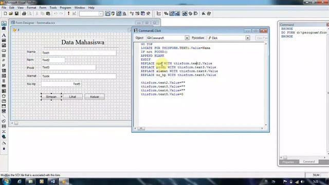Select the Label tool (letter A)
The image size is (329, 185).
pos(4,35)
